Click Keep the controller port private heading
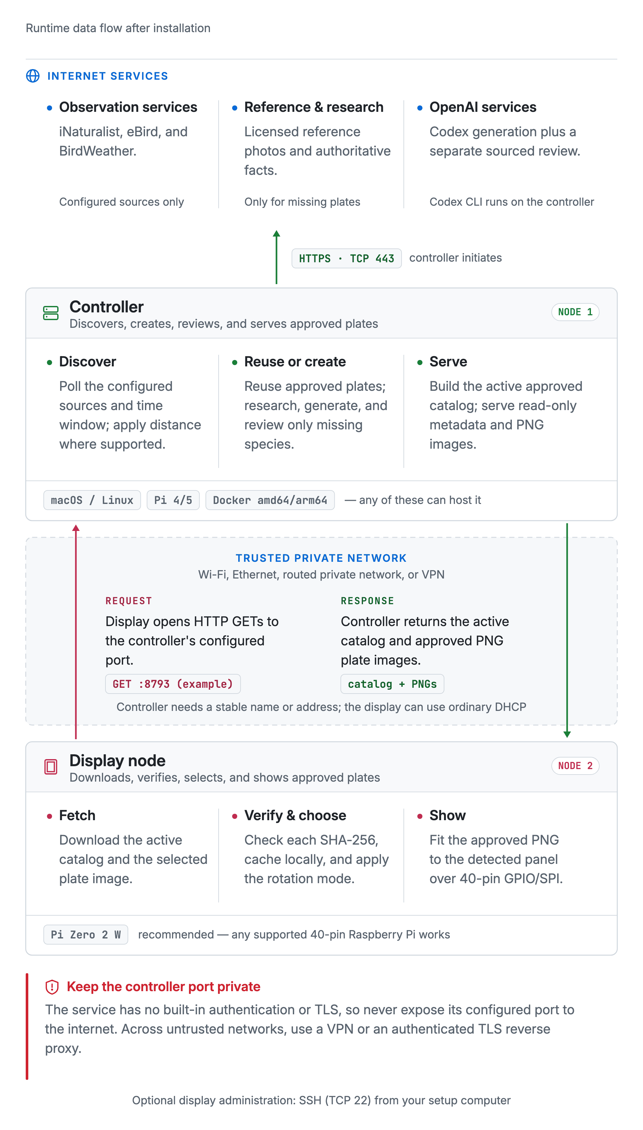This screenshot has width=643, height=1130. click(163, 987)
